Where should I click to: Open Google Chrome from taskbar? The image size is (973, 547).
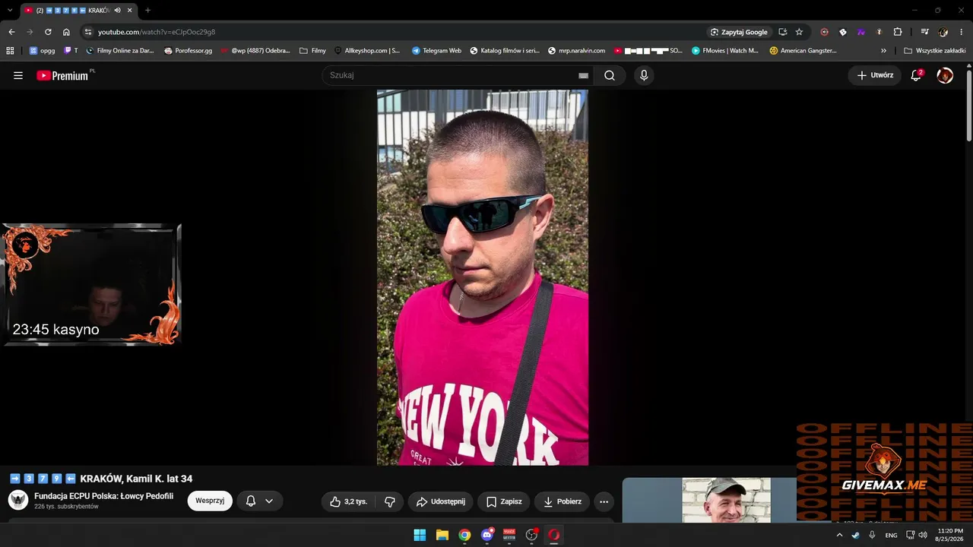pyautogui.click(x=464, y=535)
